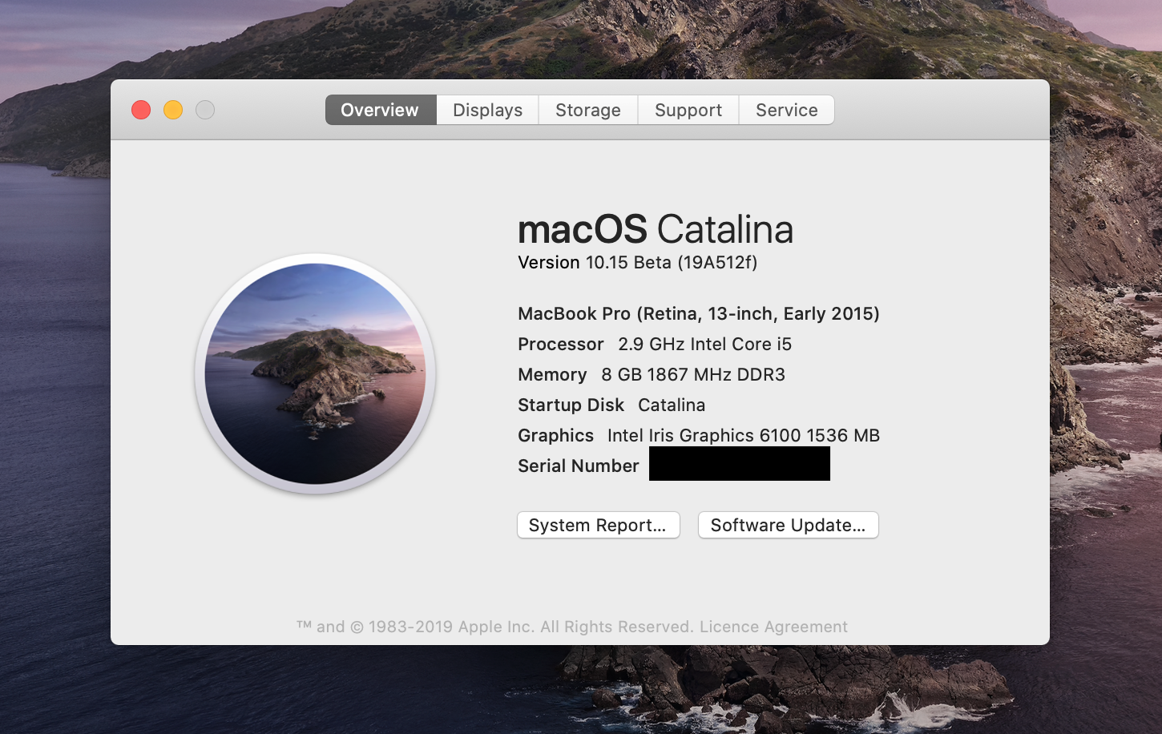Open System Report

click(x=598, y=525)
